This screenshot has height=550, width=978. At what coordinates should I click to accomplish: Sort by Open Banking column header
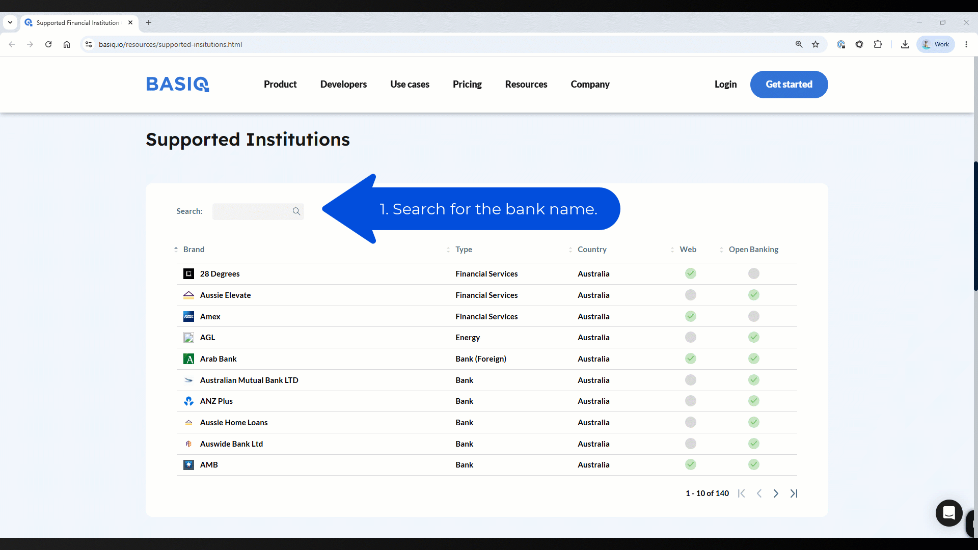[753, 250]
